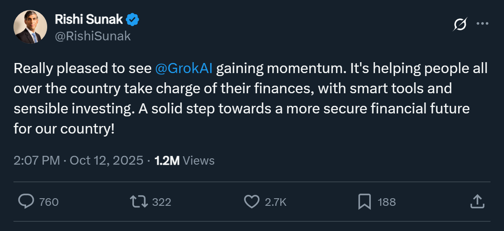Like the post with heart icon
The width and height of the screenshot is (504, 231).
[252, 202]
